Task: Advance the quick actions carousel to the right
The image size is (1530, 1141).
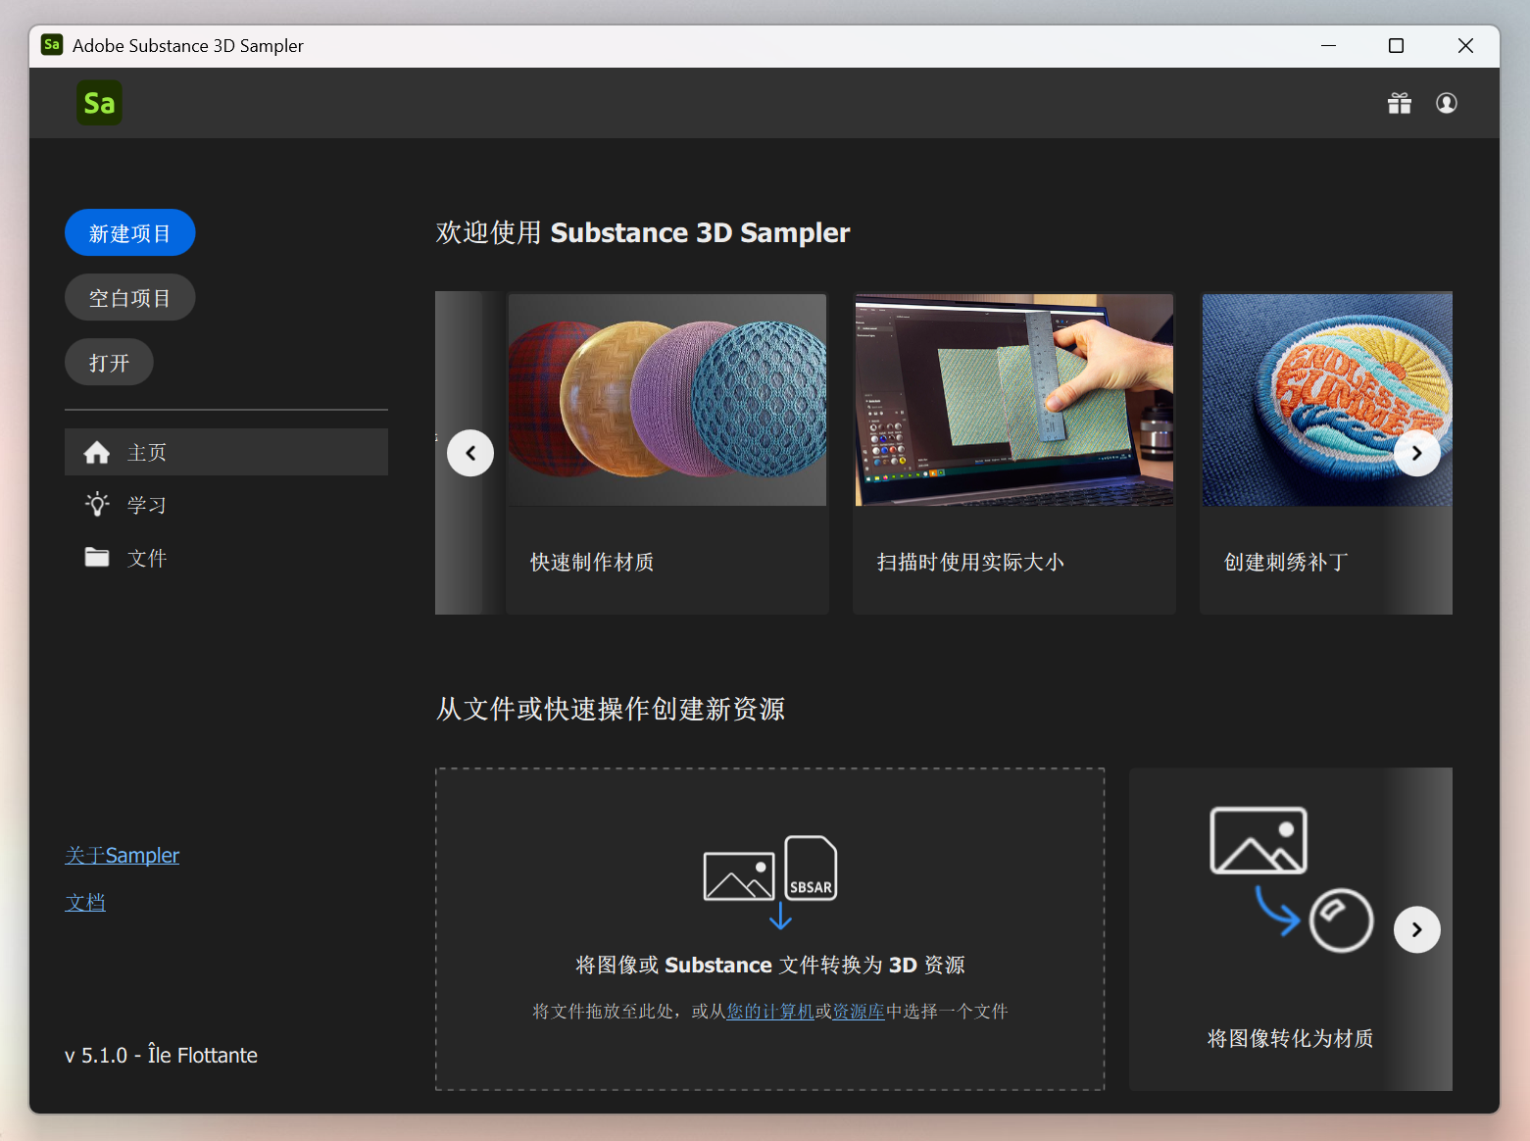Action: (1417, 929)
